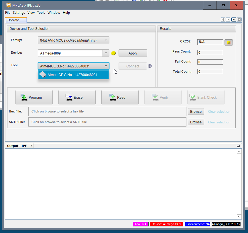
Task: Expand the Device dropdown arrow
Action: pos(106,53)
